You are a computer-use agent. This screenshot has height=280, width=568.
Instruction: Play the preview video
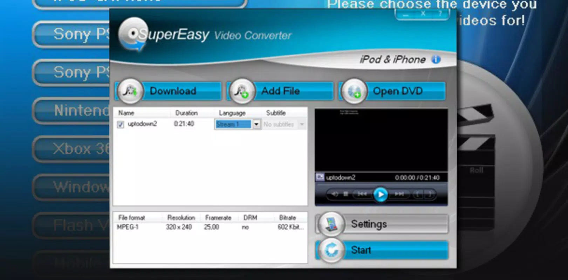381,194
